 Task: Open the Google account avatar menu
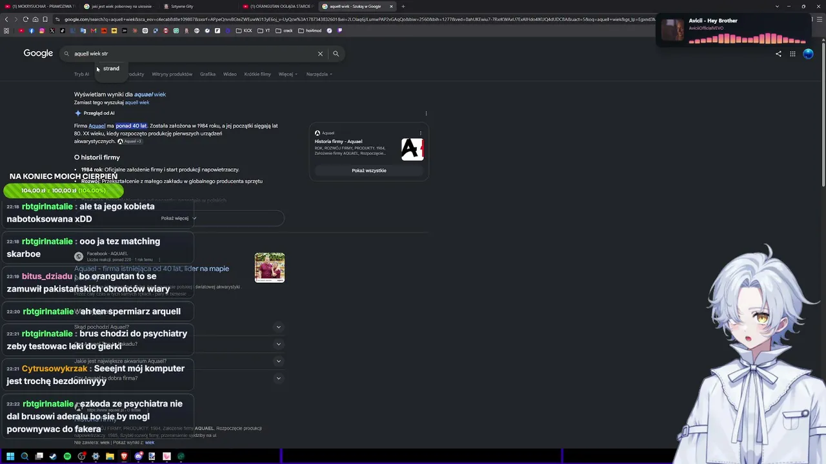[x=808, y=53]
